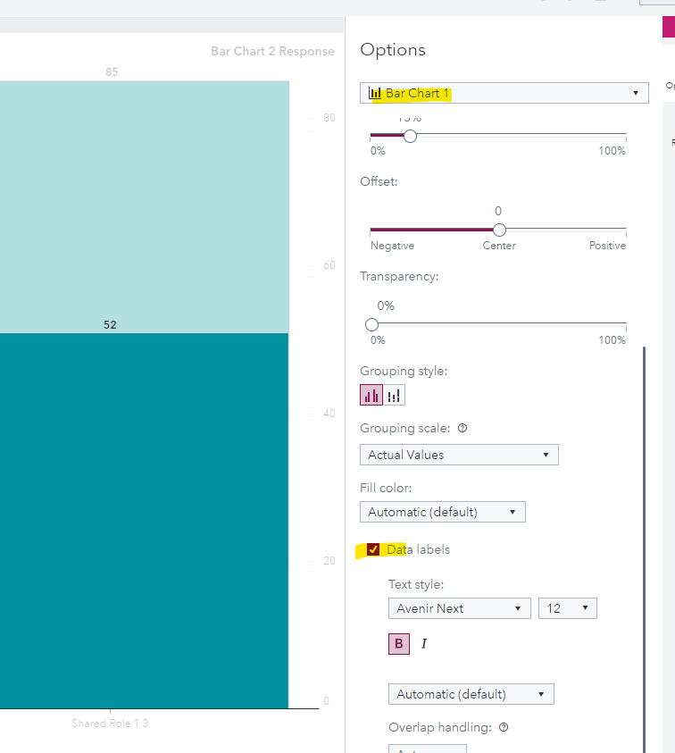Open the Bar Chart 1 object dropdown
675x753 pixels.
[x=504, y=93]
